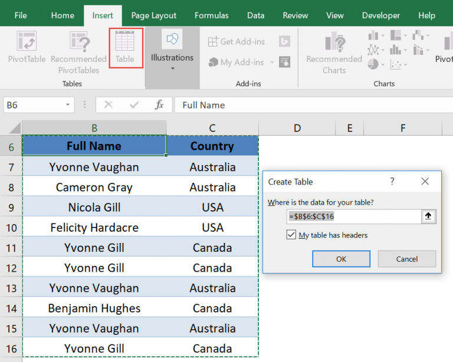Click the formula bar showing Full Name
This screenshot has height=362, width=453.
coord(314,105)
